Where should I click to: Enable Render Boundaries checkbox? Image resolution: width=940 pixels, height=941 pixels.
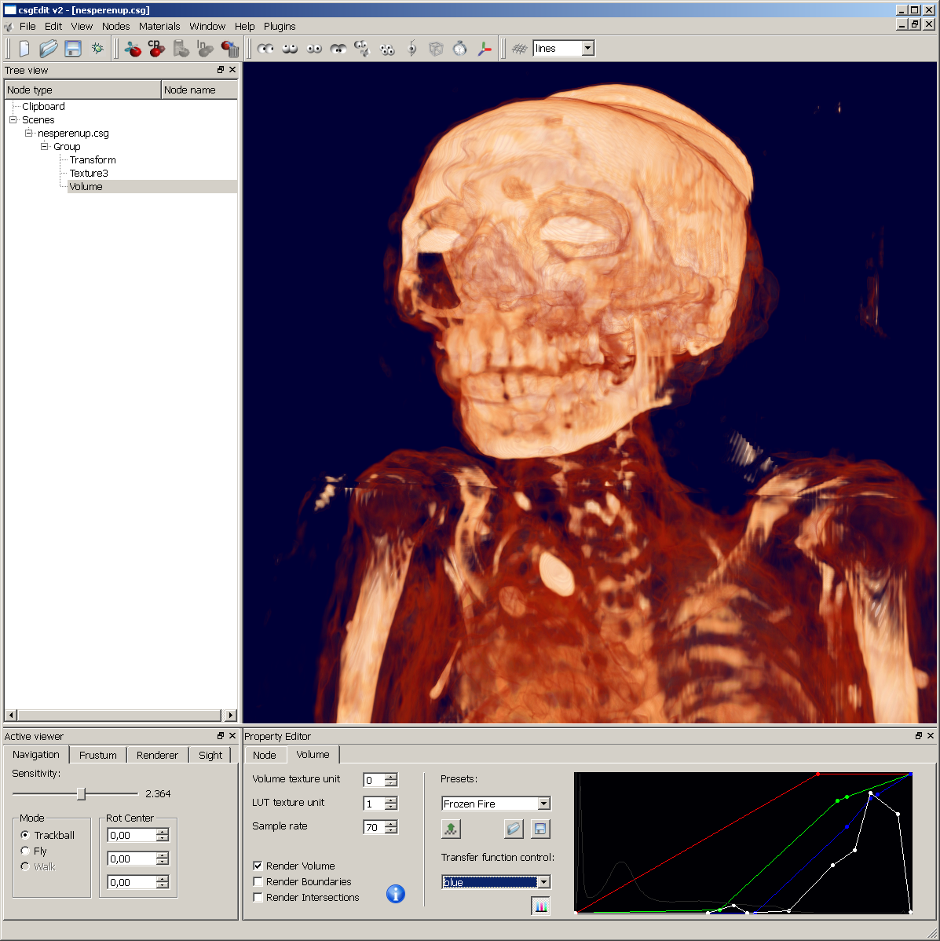258,881
